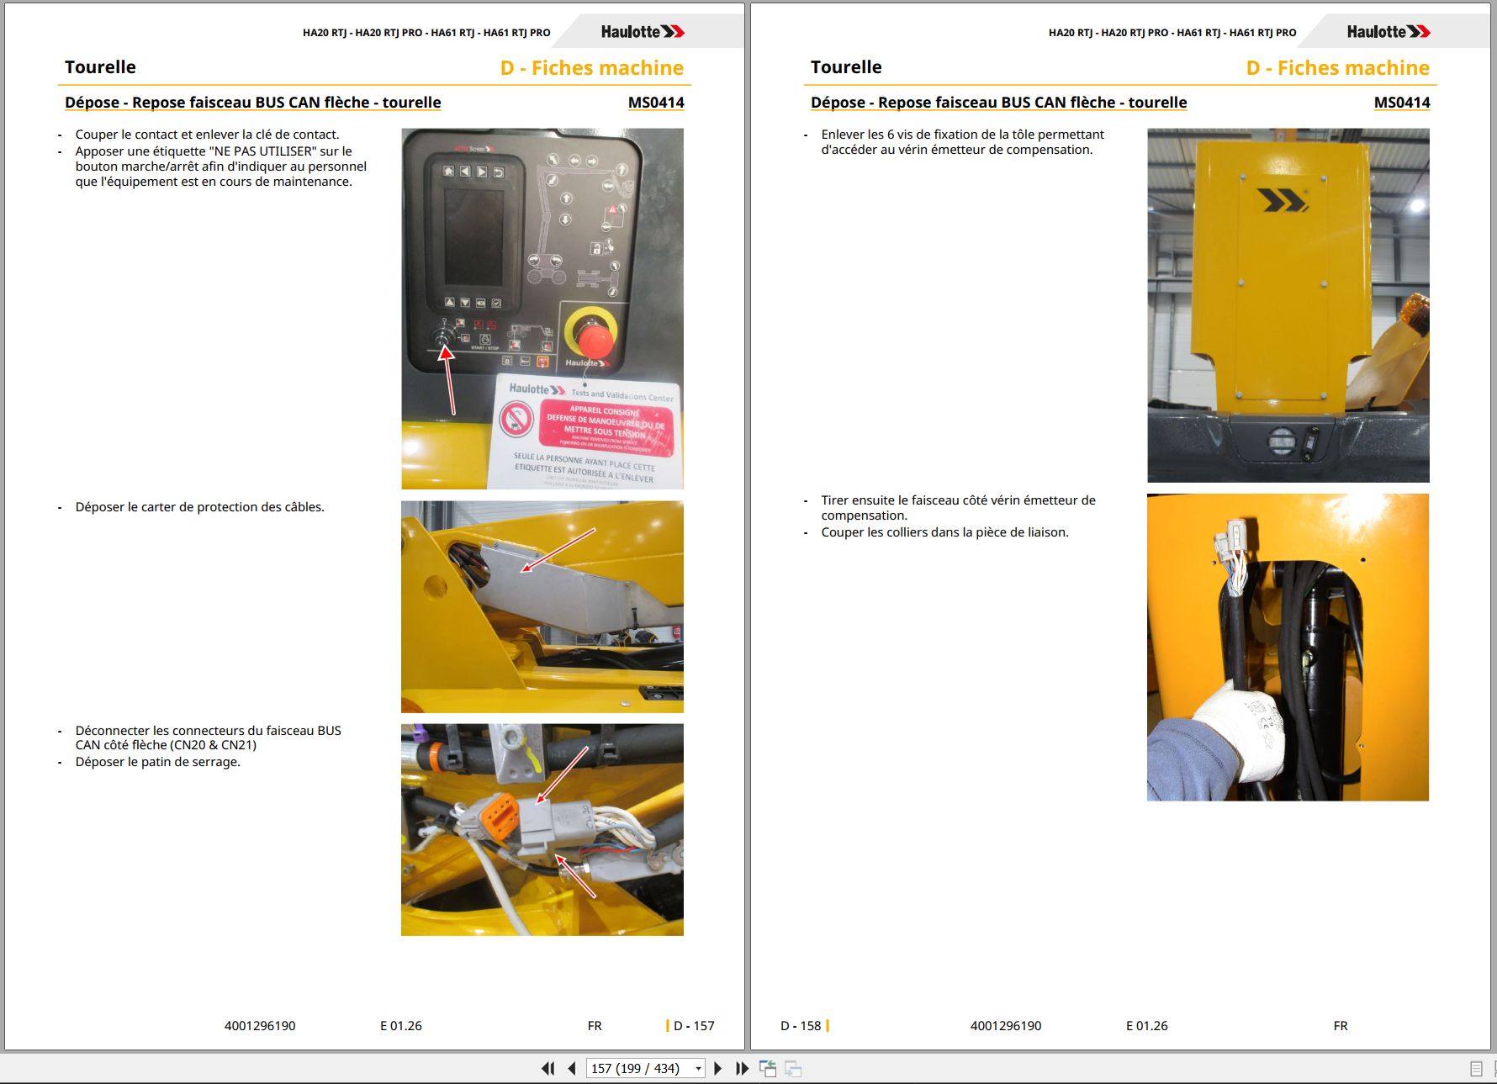
Task: Click 'Déposer le carter de protection des câbles' text
Action: click(x=200, y=507)
